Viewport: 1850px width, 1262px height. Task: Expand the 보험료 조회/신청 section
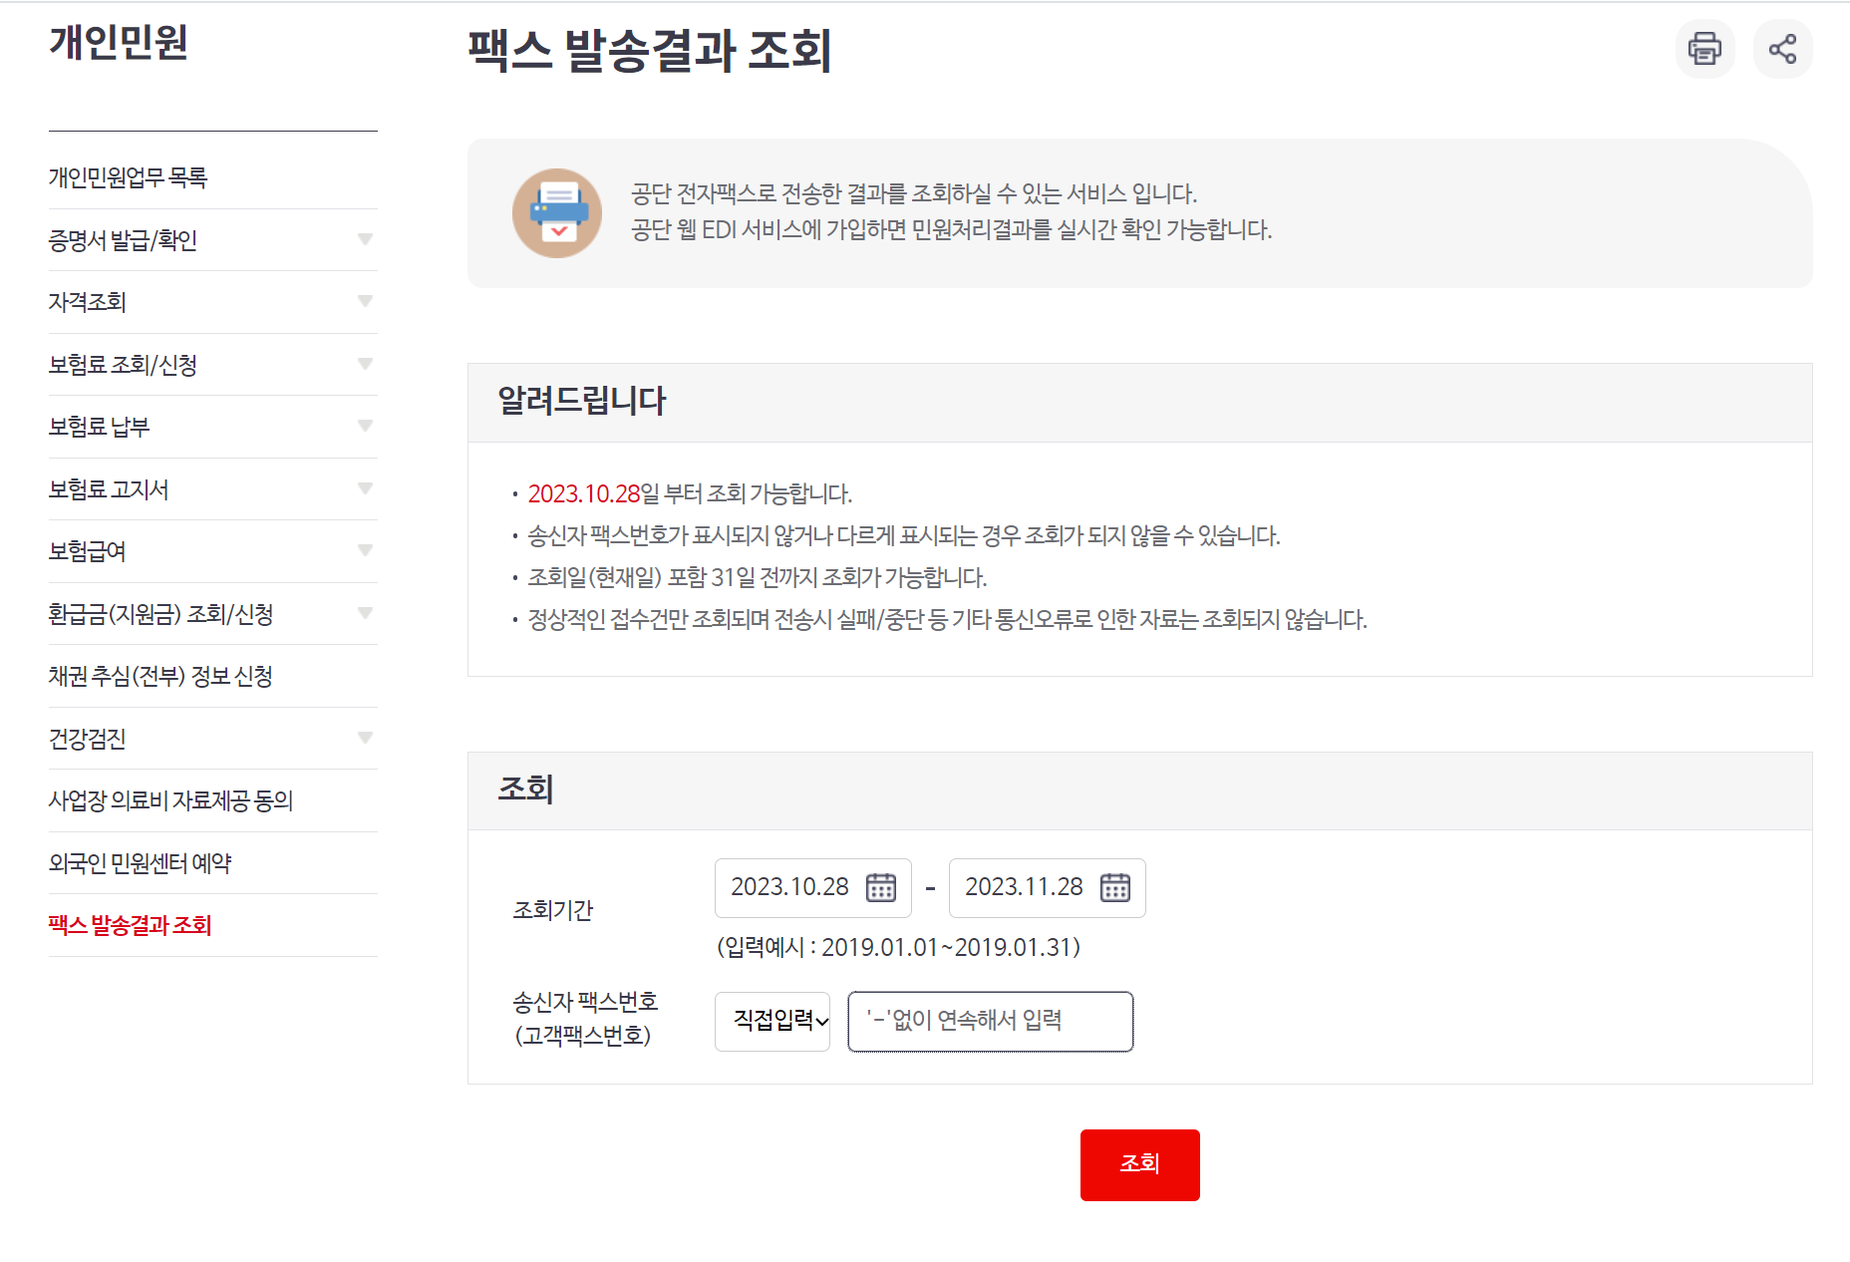365,364
